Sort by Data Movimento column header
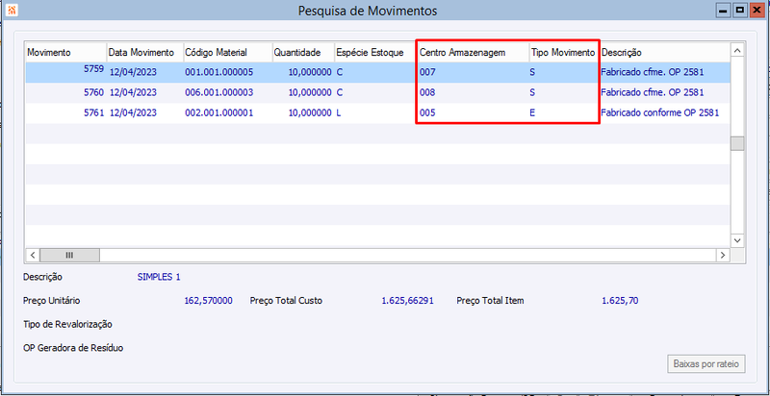The width and height of the screenshot is (770, 396). [x=145, y=53]
